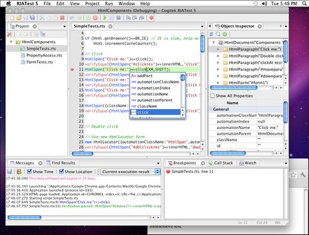Screen dimensions: 309x235
Task: Click the green Run script play icon
Action: coord(105,18)
